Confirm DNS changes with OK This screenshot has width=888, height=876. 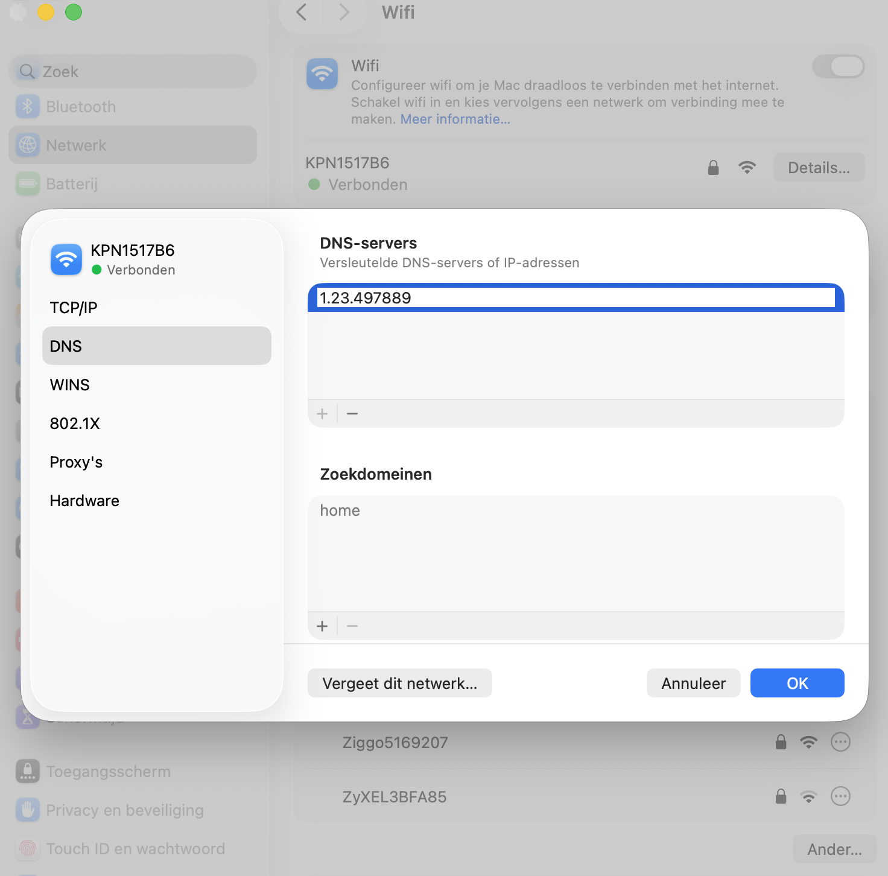point(797,683)
